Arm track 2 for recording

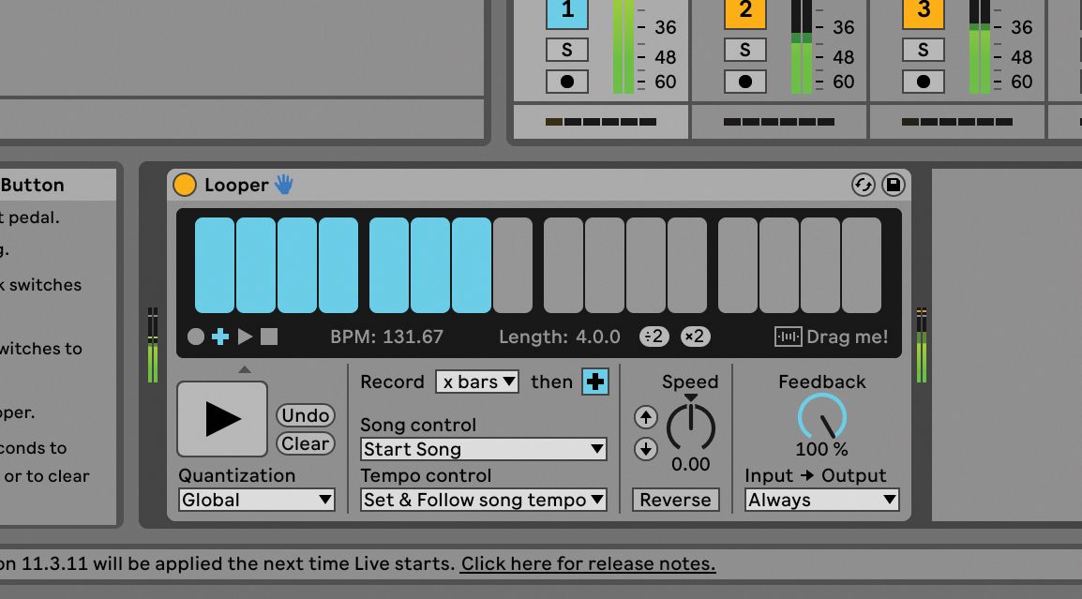click(x=744, y=82)
